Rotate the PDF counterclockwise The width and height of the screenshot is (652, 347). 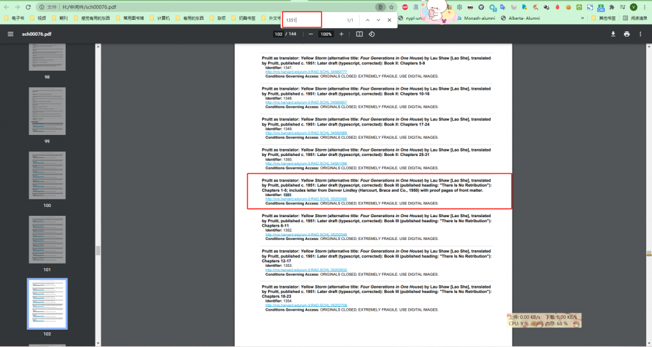click(x=372, y=34)
